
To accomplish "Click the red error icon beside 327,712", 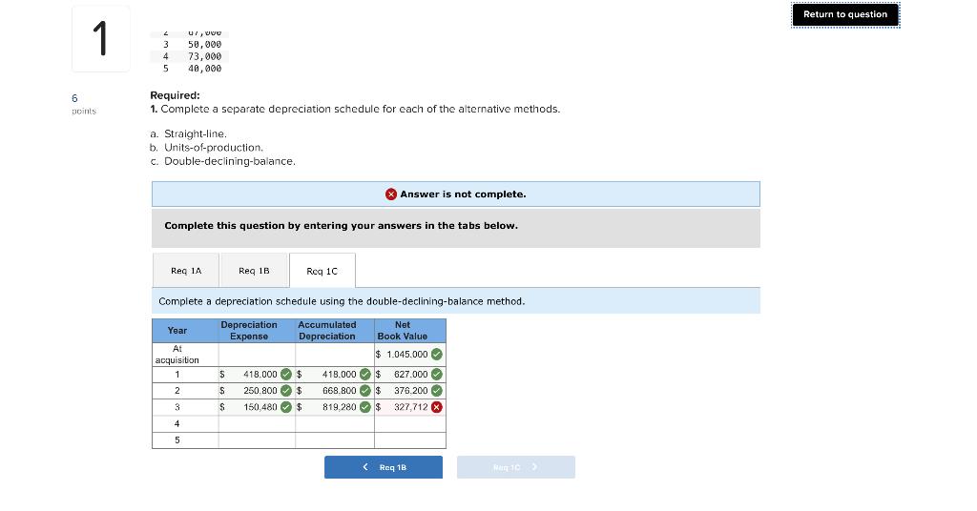I will (x=437, y=407).
